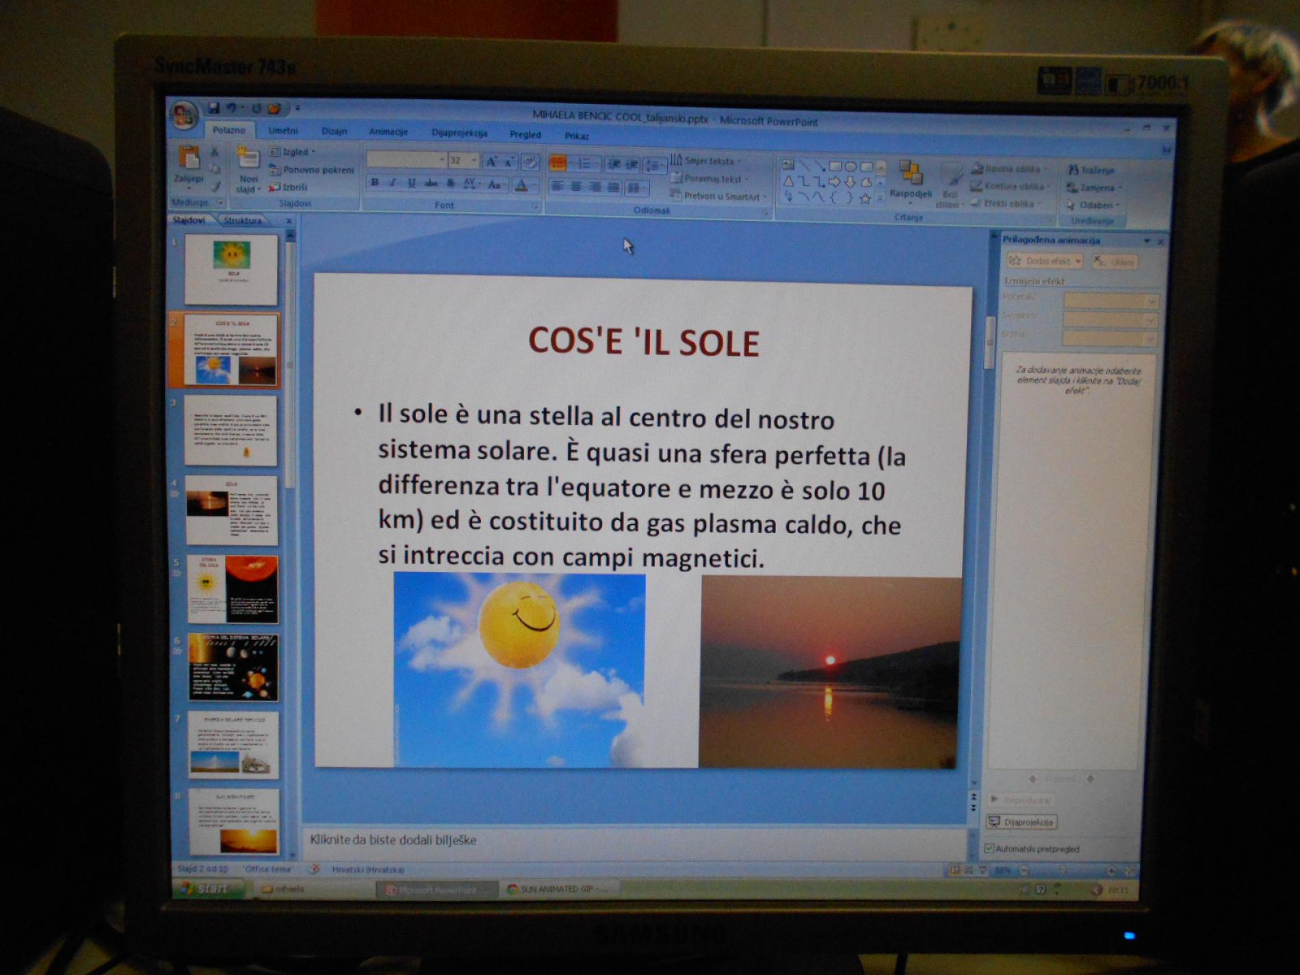Open the font size dropdown
The image size is (1300, 975).
[x=474, y=160]
